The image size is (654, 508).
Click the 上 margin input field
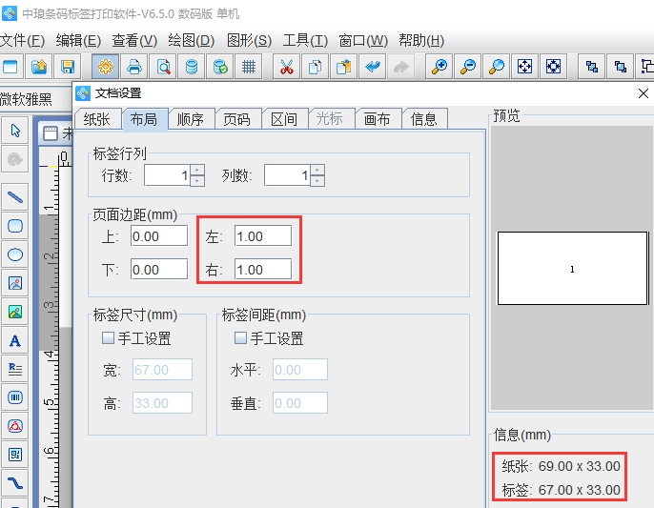(x=159, y=236)
